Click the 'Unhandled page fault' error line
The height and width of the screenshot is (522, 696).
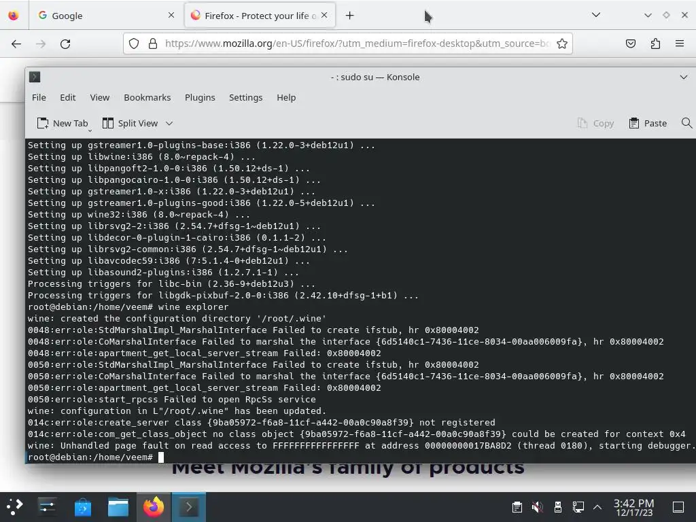[360, 445]
